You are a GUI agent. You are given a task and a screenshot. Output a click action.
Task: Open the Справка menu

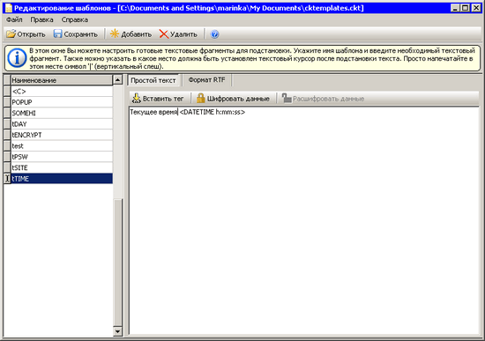(x=75, y=19)
